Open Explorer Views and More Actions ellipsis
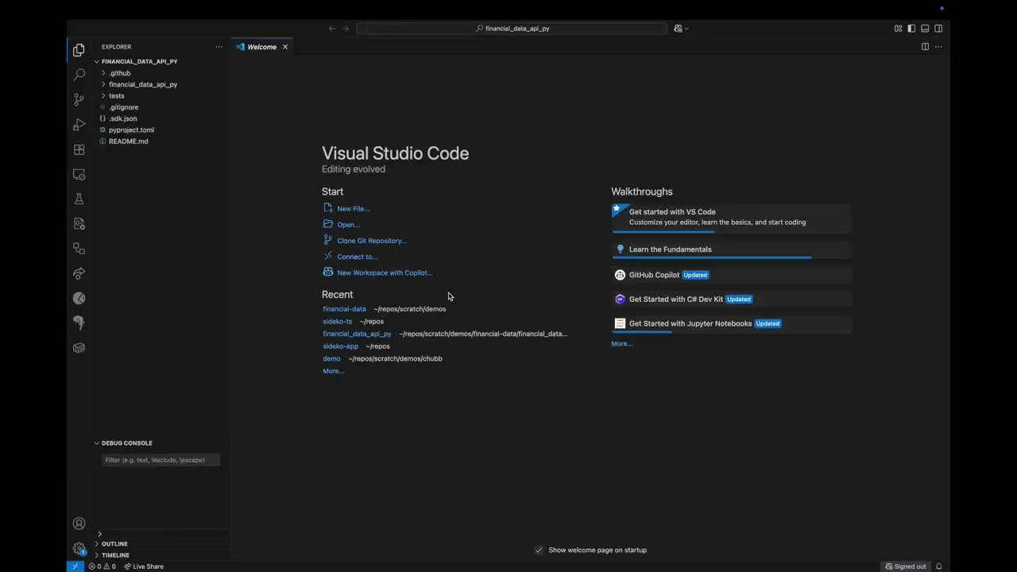 tap(218, 47)
